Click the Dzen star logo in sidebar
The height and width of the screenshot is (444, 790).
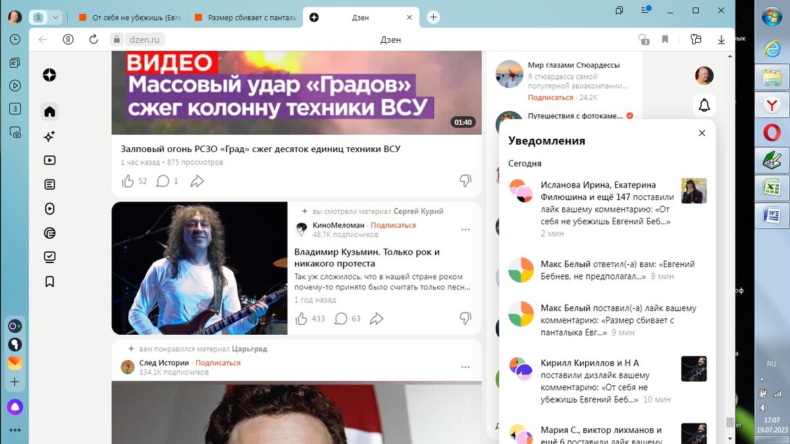(x=49, y=75)
